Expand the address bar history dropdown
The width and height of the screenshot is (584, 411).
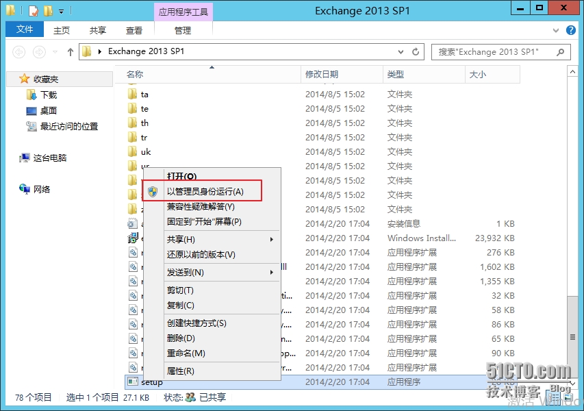tap(401, 51)
